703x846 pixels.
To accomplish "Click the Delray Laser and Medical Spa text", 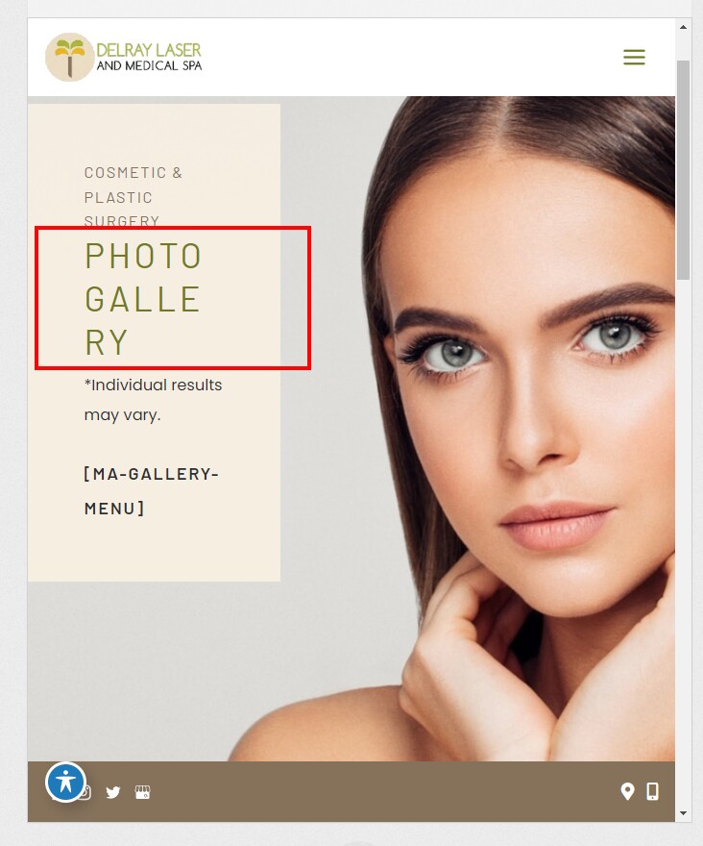I will (x=149, y=57).
